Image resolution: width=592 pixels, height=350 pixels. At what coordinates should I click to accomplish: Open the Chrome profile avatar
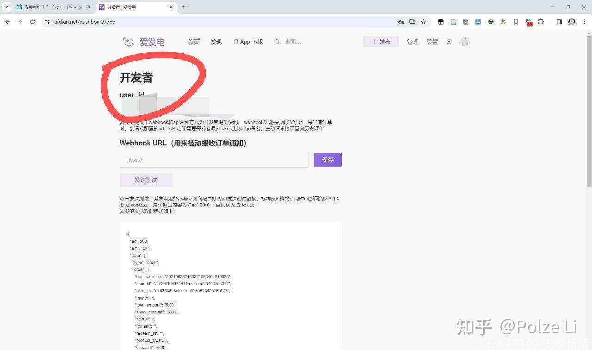pyautogui.click(x=572, y=22)
